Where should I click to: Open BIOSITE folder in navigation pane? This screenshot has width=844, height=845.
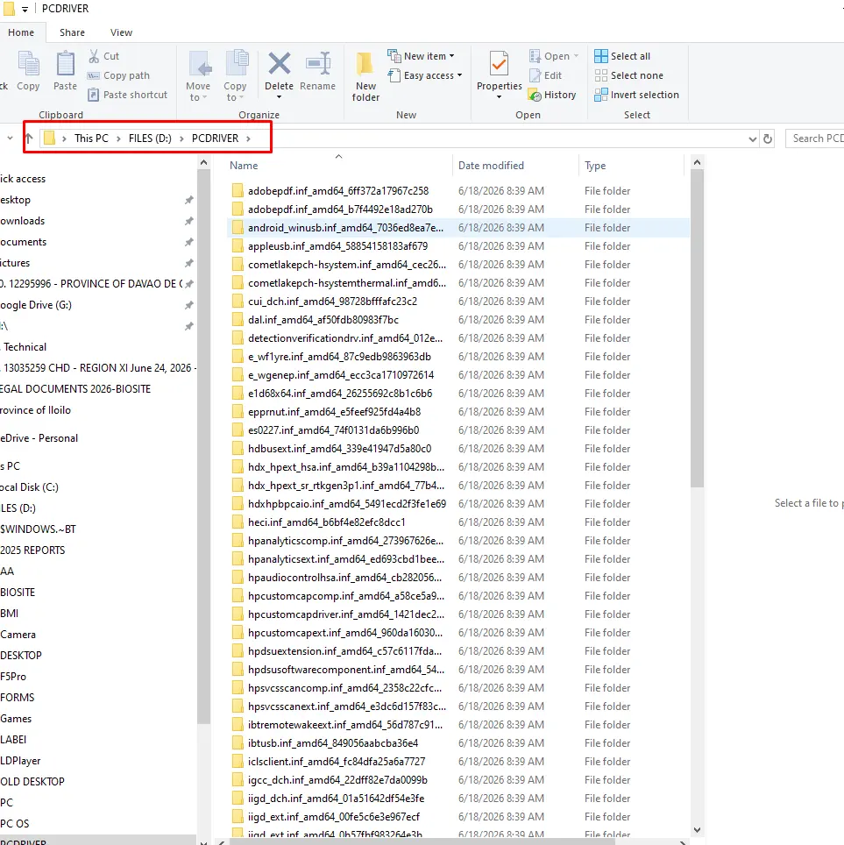pos(18,593)
